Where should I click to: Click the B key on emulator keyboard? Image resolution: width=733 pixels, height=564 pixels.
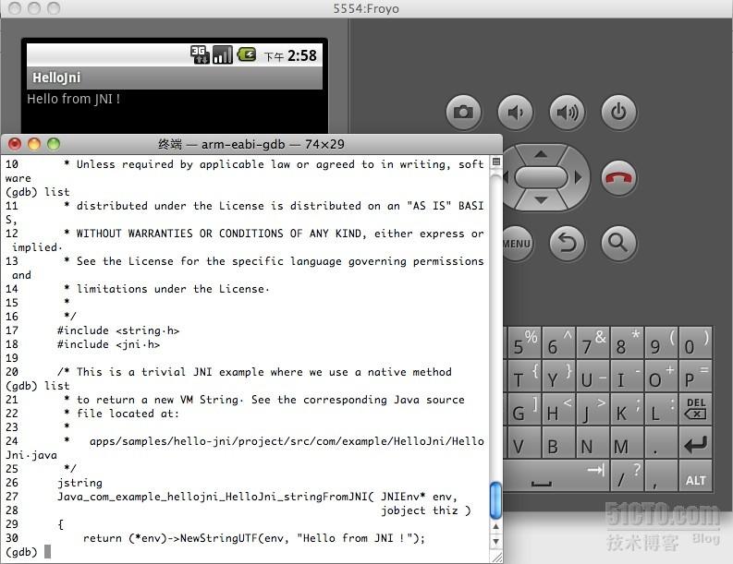click(x=558, y=442)
